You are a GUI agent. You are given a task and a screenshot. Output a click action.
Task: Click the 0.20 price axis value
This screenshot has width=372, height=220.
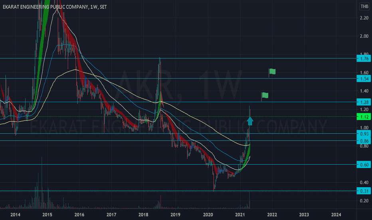pyautogui.click(x=364, y=201)
